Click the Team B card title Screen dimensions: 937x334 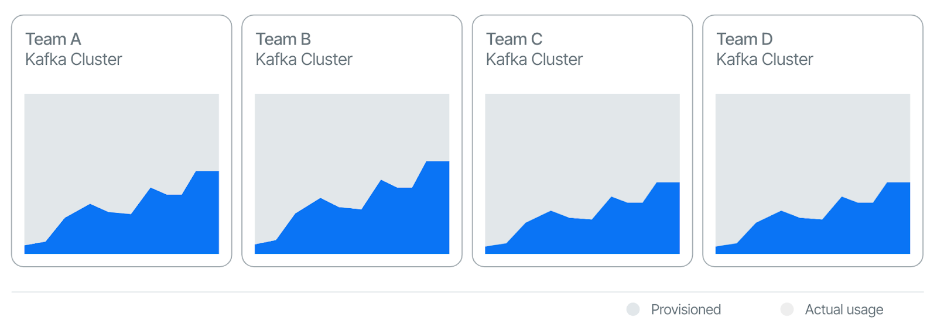pyautogui.click(x=283, y=39)
